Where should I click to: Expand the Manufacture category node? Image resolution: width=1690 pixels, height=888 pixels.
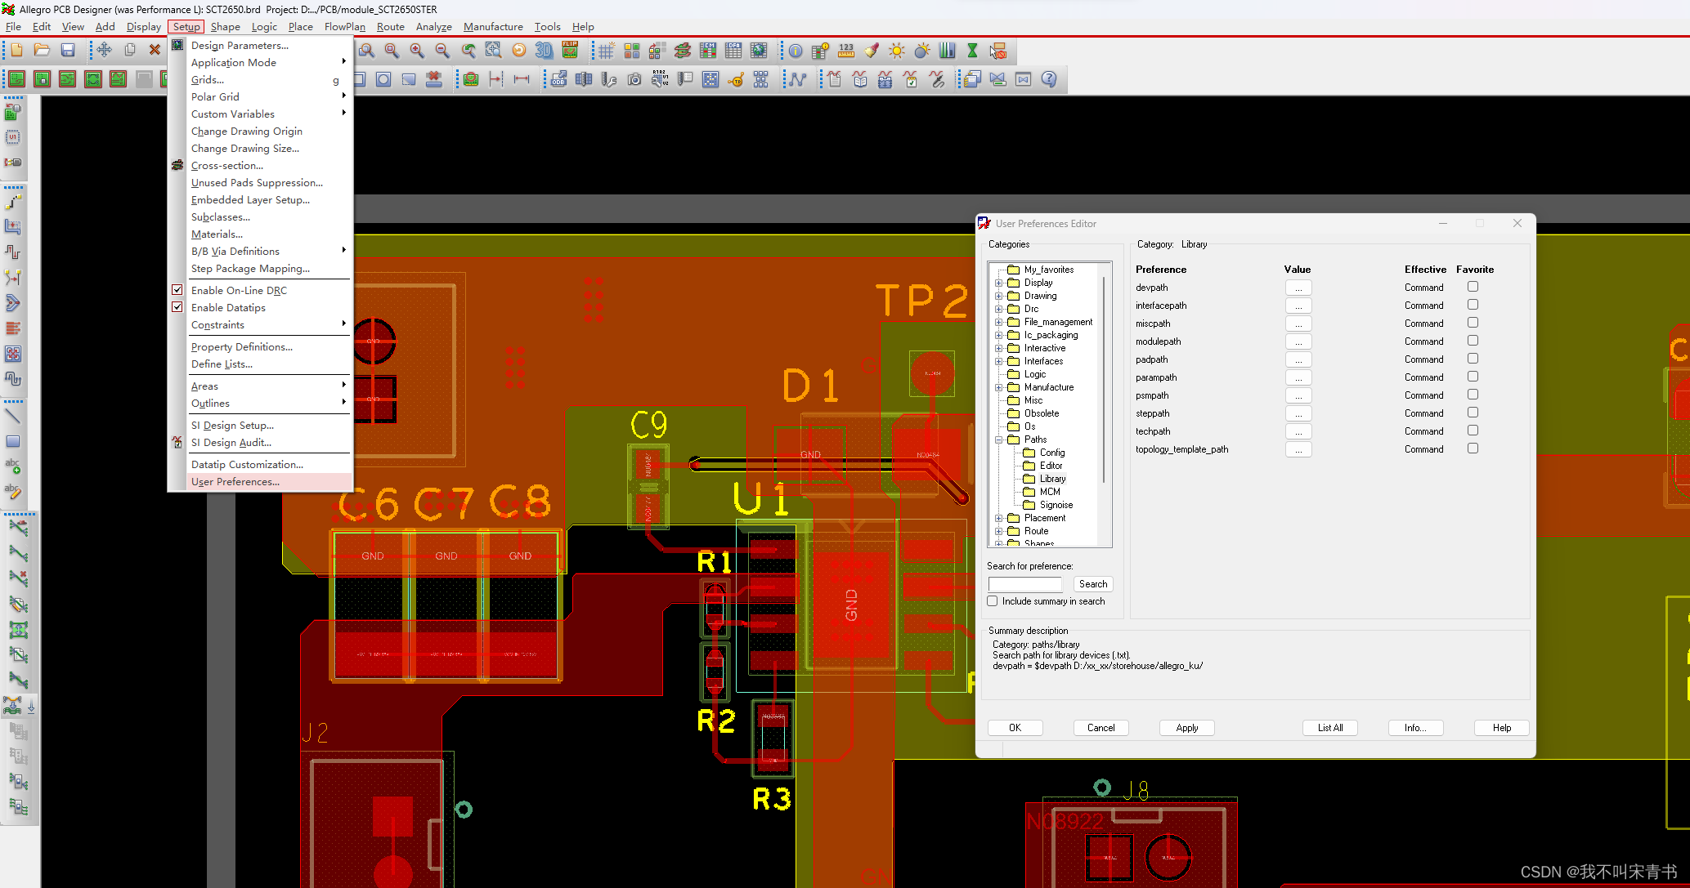(x=998, y=387)
